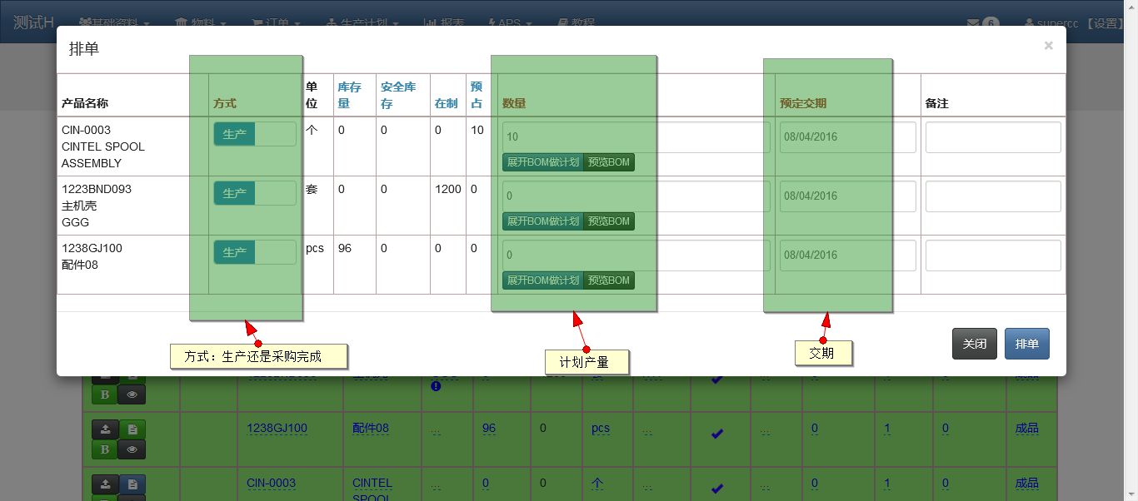Toggle the 生产 switch for CIN-0003
Screen dimensions: 1138x501
click(x=234, y=133)
